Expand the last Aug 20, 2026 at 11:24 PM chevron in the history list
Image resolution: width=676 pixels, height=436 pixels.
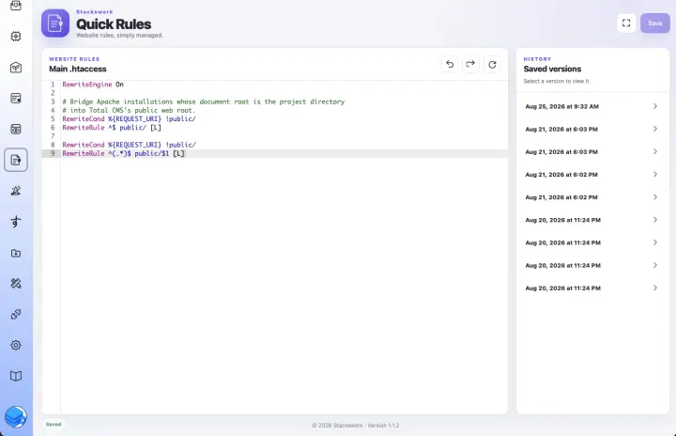point(655,288)
